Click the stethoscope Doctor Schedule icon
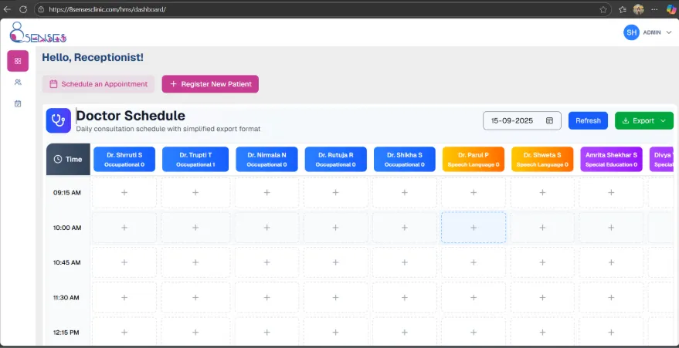Image resolution: width=679 pixels, height=348 pixels. pos(59,120)
